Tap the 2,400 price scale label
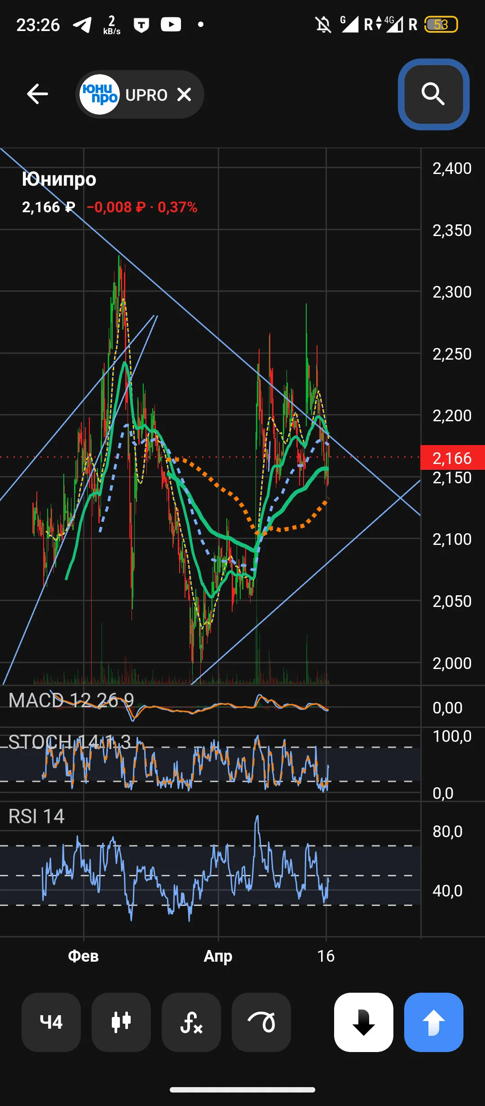485x1106 pixels. 452,168
